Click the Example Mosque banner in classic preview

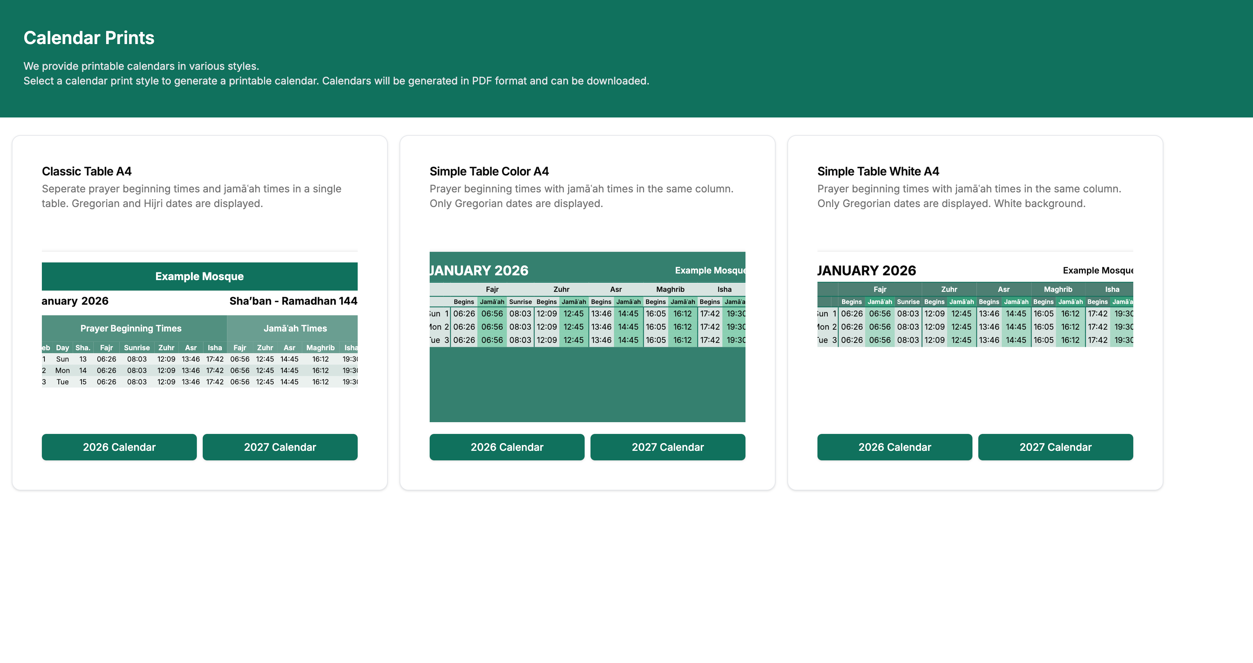pos(199,276)
